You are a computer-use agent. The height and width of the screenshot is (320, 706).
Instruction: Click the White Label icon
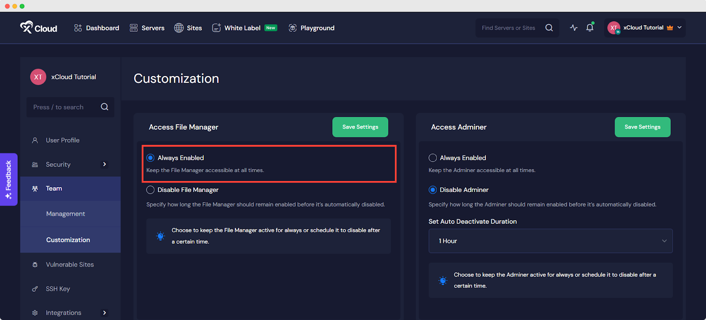click(x=216, y=28)
